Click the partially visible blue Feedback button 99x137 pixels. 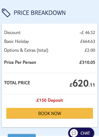22,135
